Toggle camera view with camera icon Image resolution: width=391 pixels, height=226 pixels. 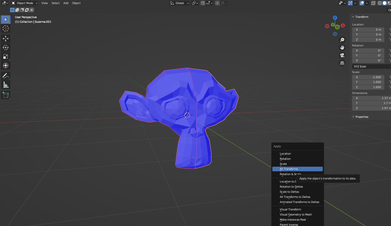coord(342,55)
